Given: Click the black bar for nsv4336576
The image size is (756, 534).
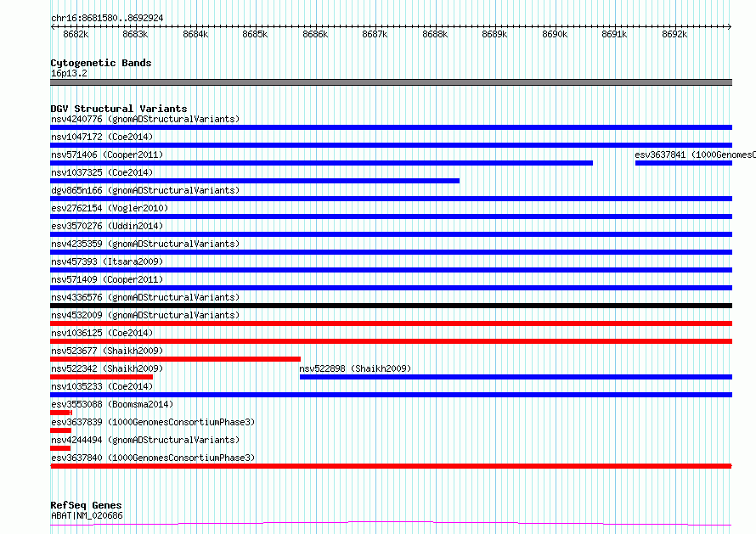Looking at the screenshot, I should click(391, 306).
